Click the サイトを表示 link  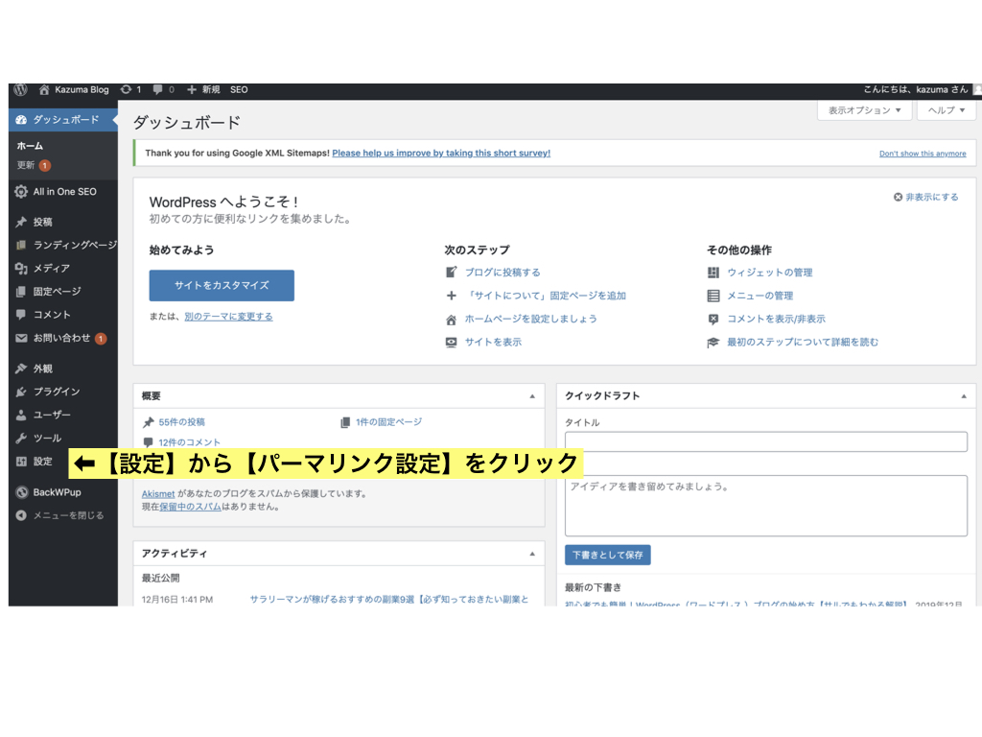(493, 343)
